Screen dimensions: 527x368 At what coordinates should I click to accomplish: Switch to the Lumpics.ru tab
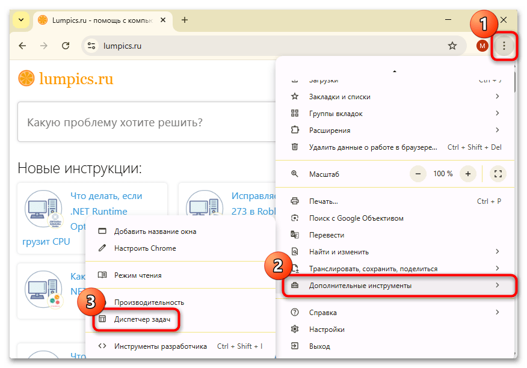(x=102, y=20)
